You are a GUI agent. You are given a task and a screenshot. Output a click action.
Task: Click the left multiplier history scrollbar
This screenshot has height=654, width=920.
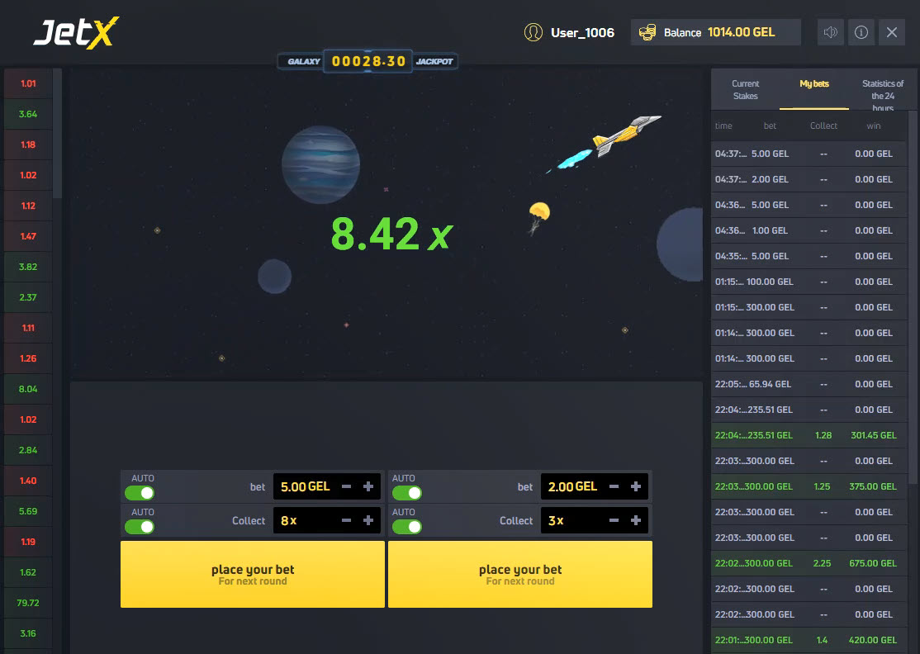pos(57,132)
